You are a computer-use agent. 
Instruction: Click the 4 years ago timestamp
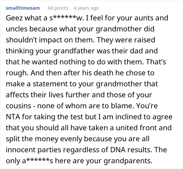pos(86,8)
